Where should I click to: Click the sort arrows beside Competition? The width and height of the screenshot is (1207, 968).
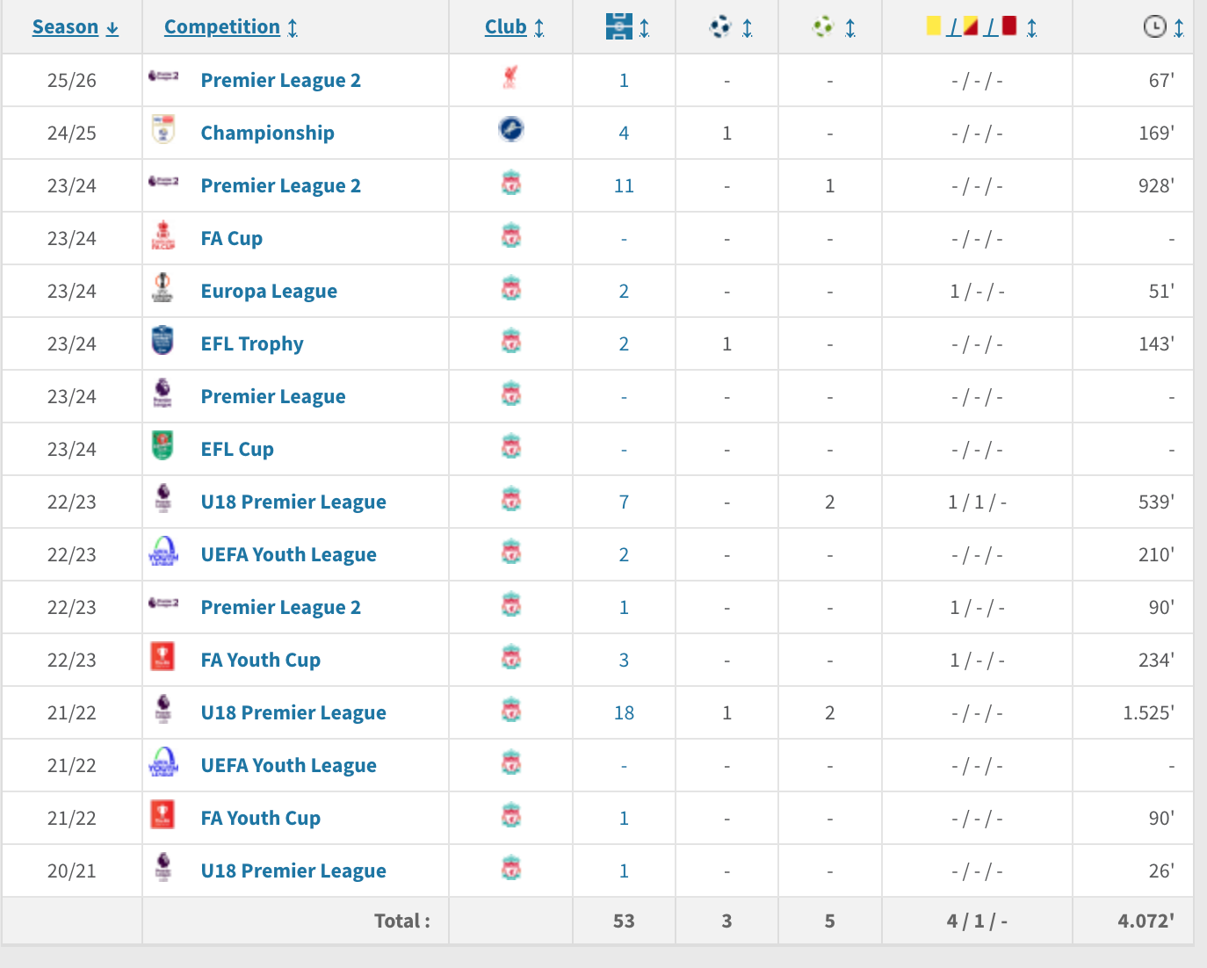click(293, 28)
